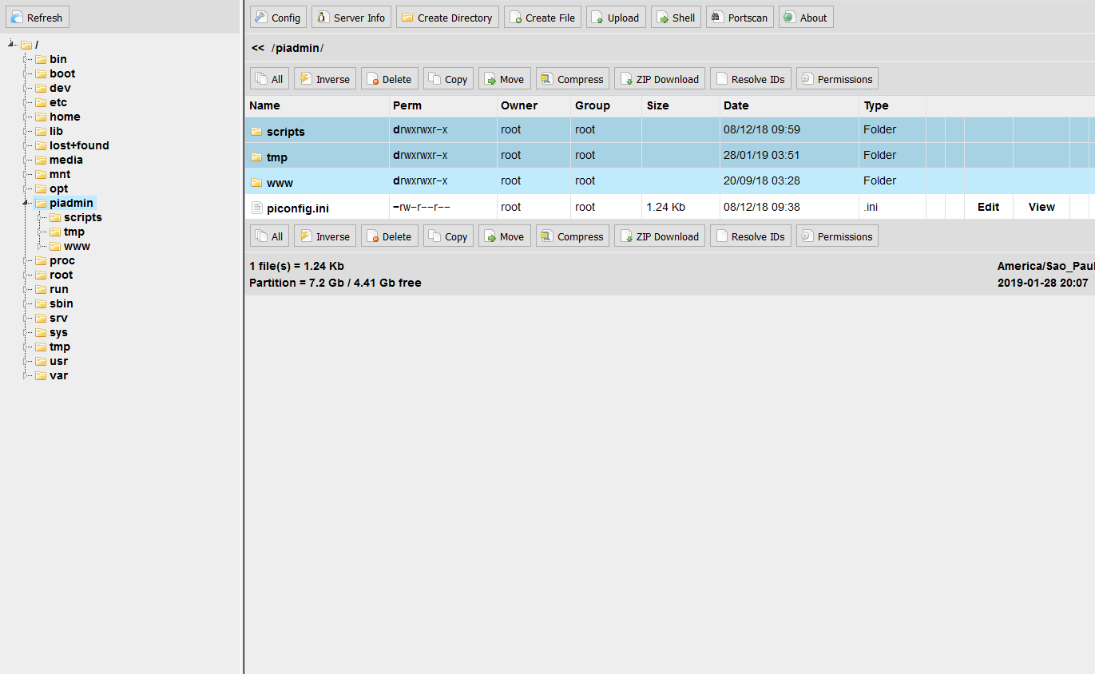
Task: Select the root / folder in the tree
Action: click(37, 45)
